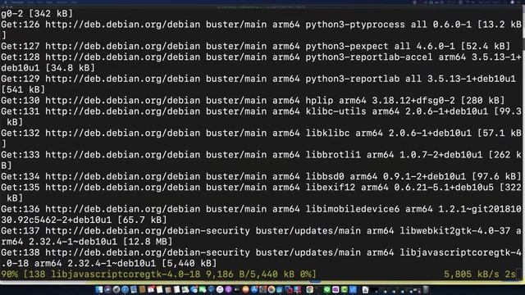Open green LINE chat icon in dock

(x=327, y=289)
